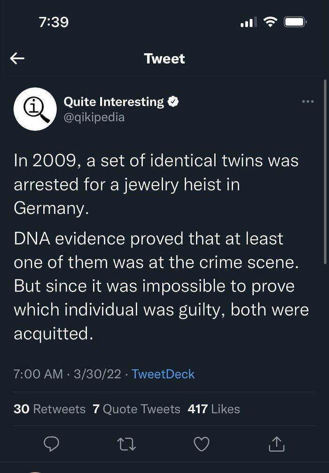Open the TweetDeck source link
Screen dimensions: 329x473
point(163,374)
